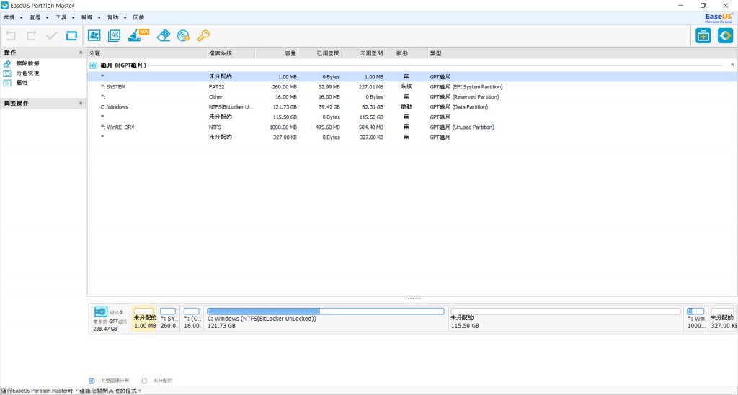Image resolution: width=738 pixels, height=395 pixels.
Task: Click the redo arrow in the toolbar
Action: point(32,36)
